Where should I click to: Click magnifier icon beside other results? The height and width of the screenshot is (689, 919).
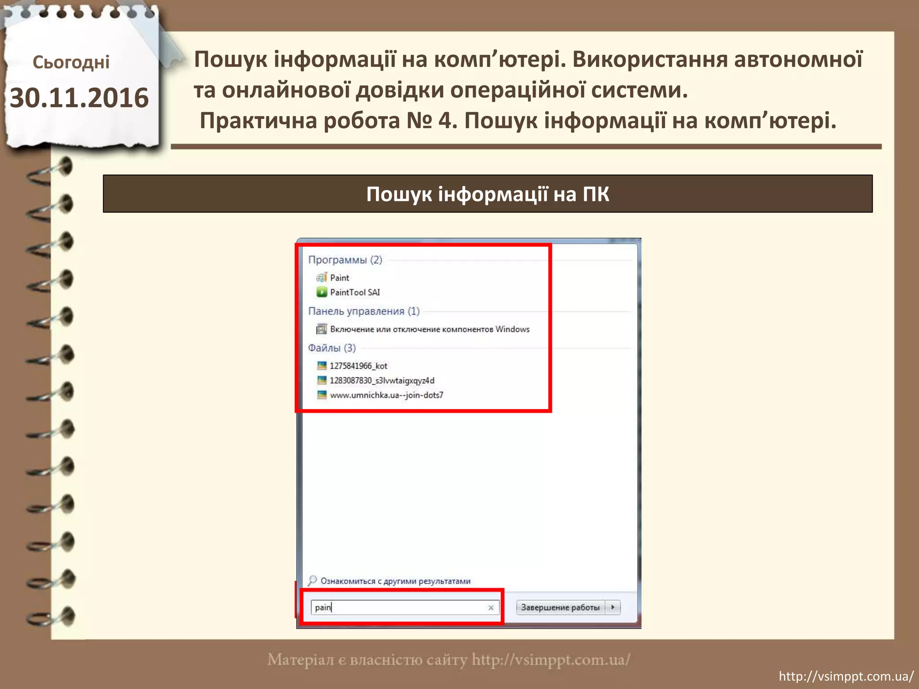click(312, 581)
